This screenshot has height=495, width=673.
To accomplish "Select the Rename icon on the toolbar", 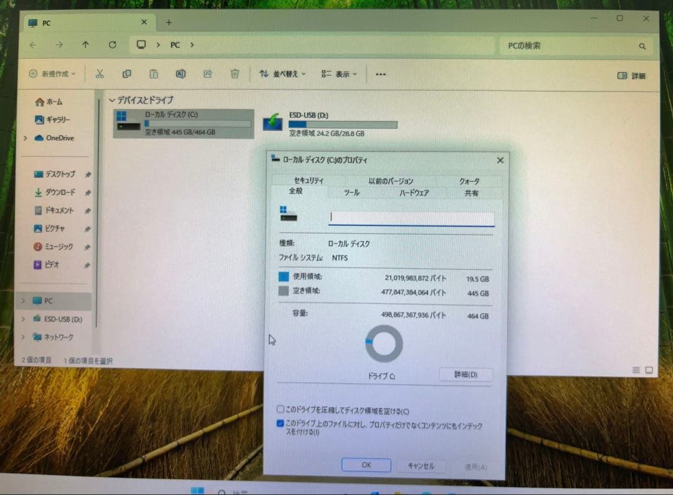I will pos(180,73).
